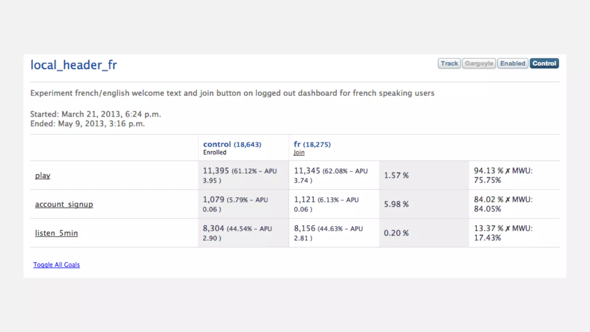Open the account_signup goal link
Viewport: 590px width, 332px height.
64,204
